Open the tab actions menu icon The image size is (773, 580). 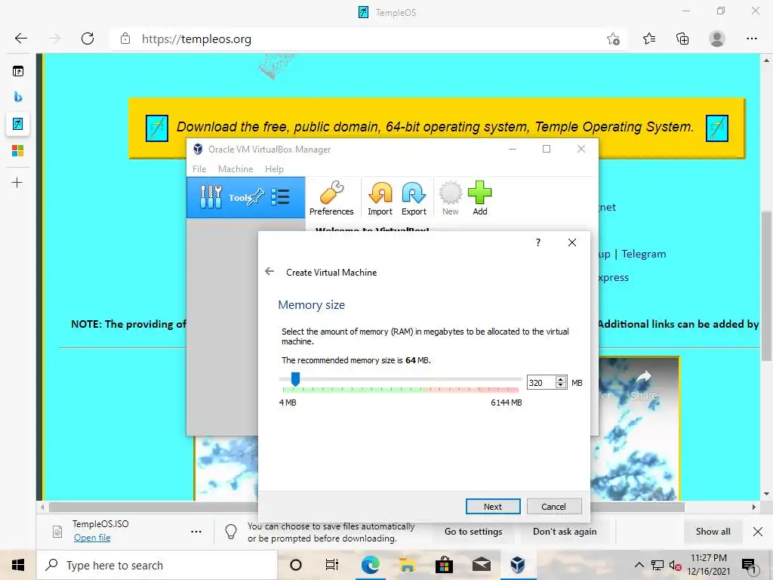coord(18,72)
